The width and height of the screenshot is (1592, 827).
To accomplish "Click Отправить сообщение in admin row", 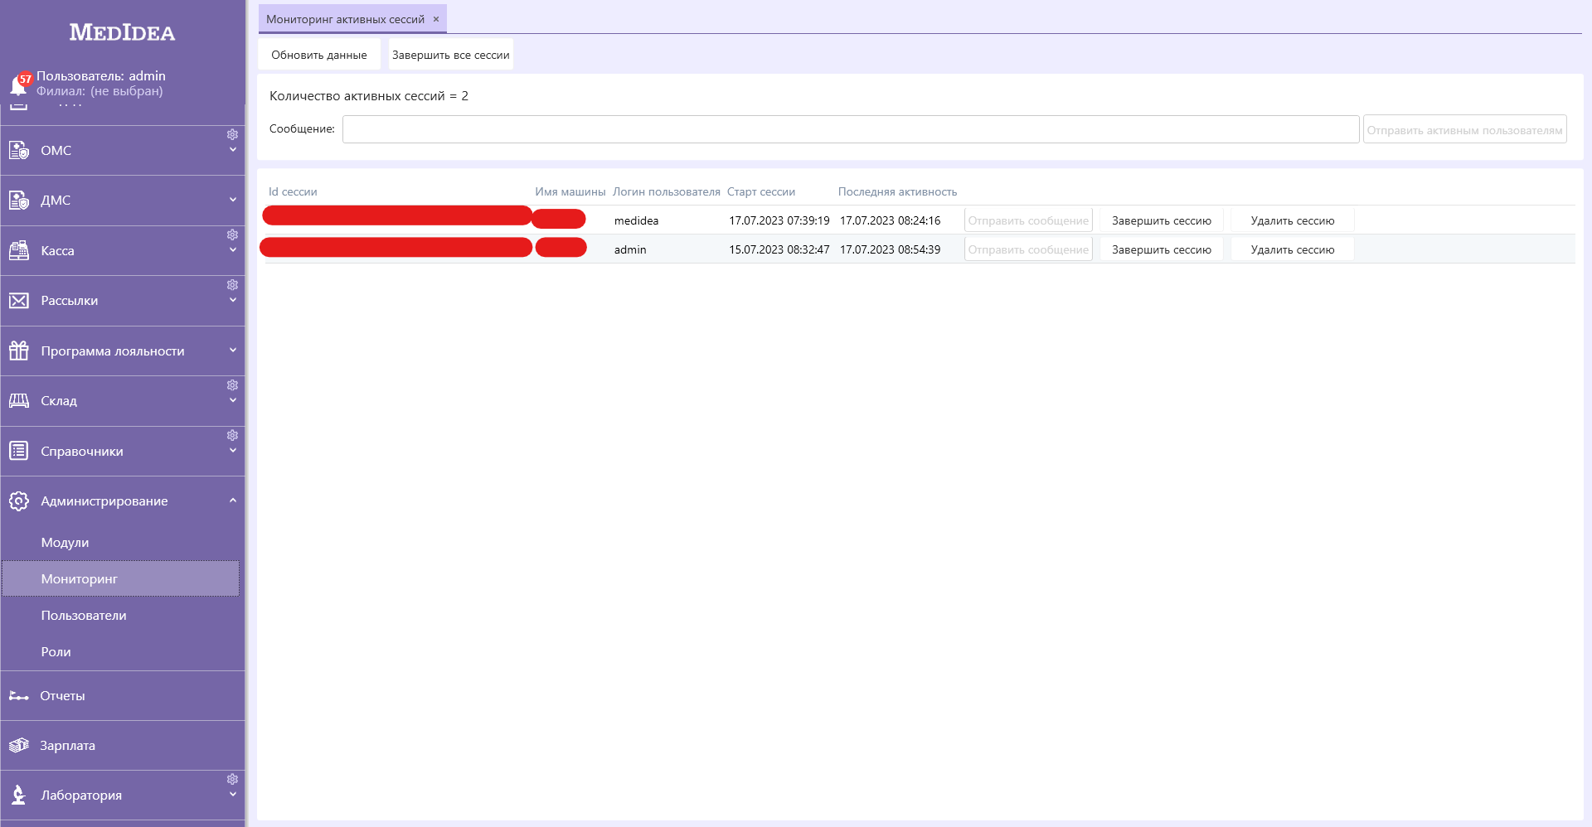I will 1028,249.
